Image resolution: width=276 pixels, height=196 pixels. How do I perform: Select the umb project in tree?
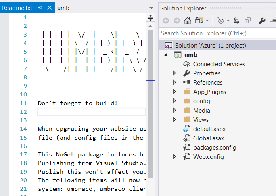pos(191,55)
